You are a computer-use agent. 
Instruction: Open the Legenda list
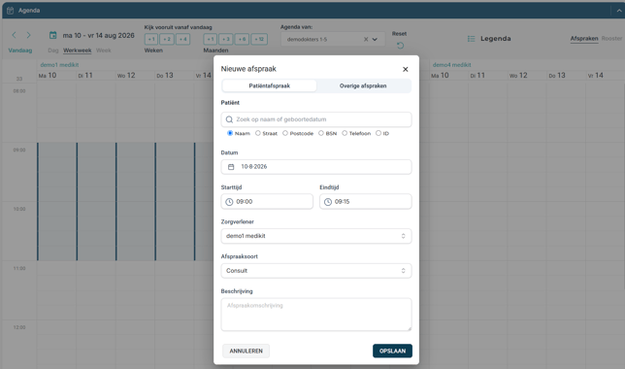click(489, 39)
